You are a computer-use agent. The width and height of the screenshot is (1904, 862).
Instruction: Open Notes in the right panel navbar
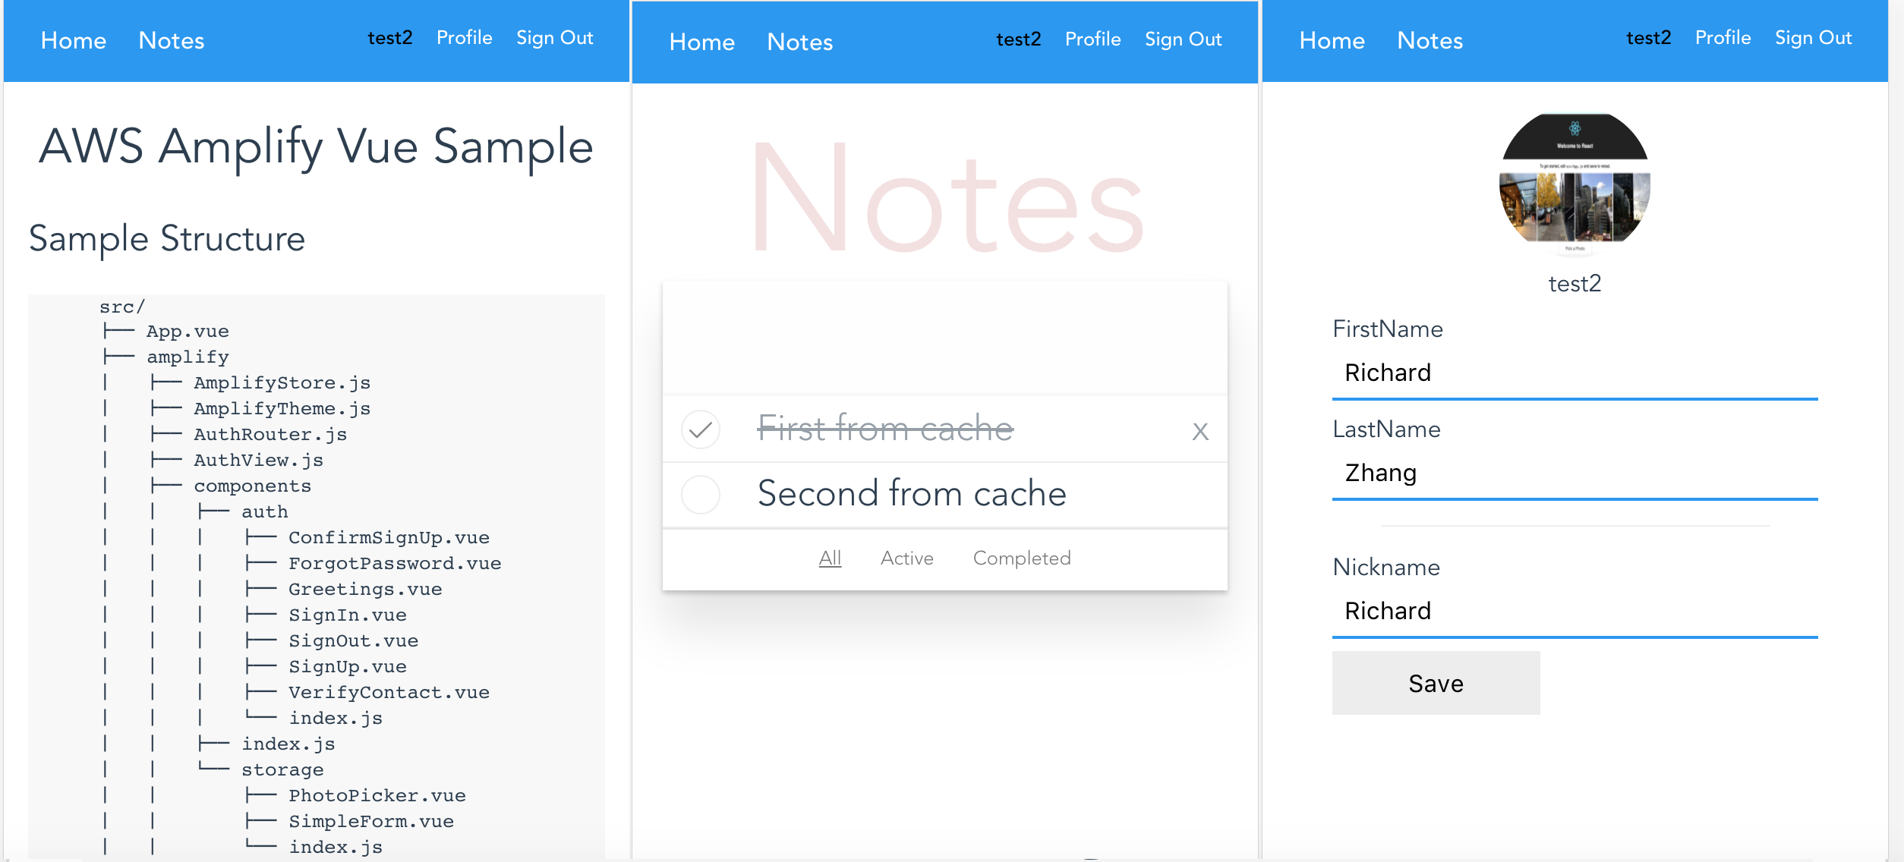pos(1430,41)
